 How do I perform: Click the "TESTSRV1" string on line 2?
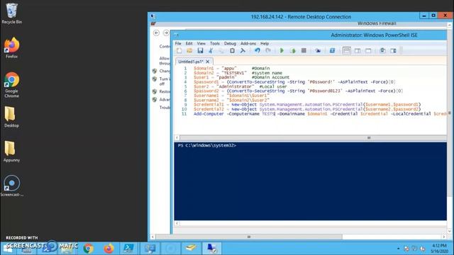pyautogui.click(x=234, y=73)
